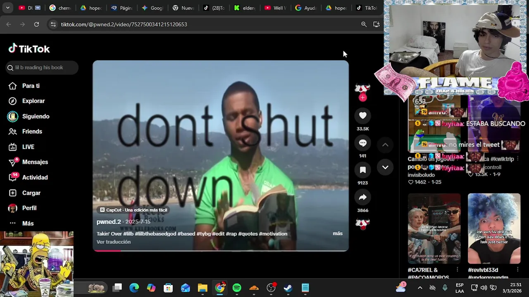529x297 pixels.
Task: Open the comments bubble showing 141
Action: pyautogui.click(x=362, y=143)
